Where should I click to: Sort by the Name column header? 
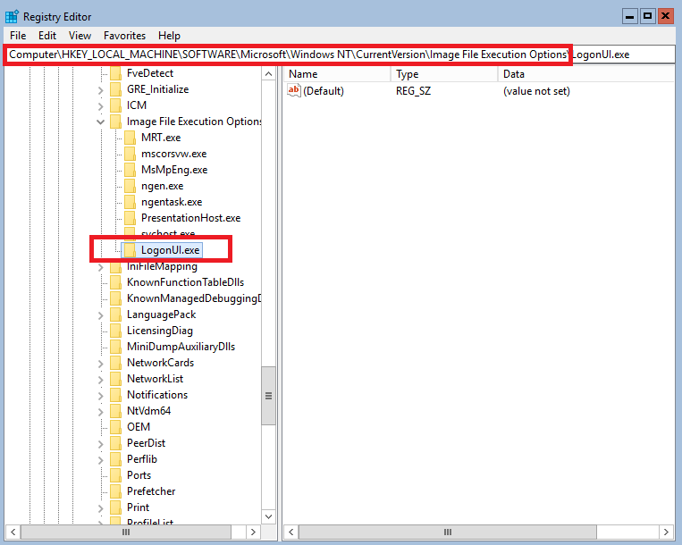pos(337,74)
